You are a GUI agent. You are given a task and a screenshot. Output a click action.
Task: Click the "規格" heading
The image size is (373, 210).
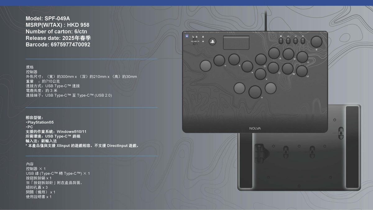30,67
